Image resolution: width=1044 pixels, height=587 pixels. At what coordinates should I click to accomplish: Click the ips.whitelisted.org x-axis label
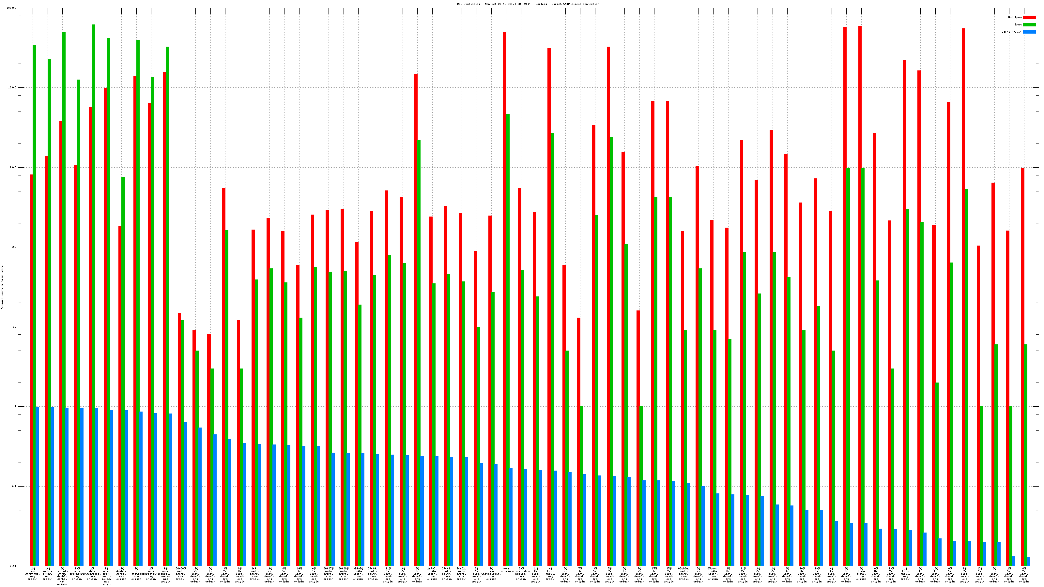point(491,573)
